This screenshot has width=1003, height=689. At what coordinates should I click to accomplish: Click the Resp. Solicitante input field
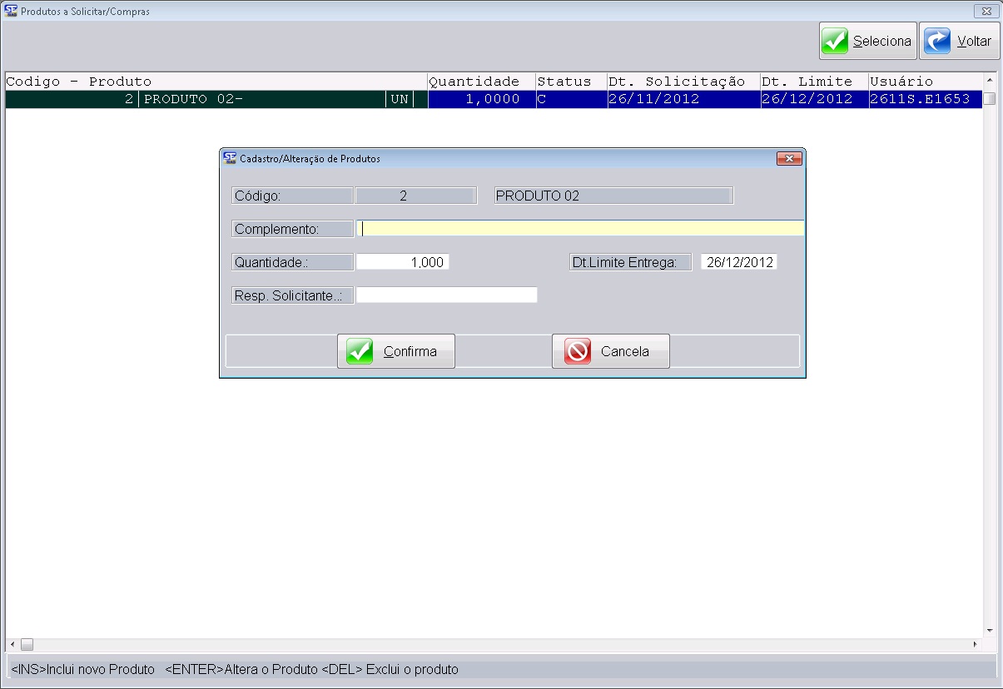[x=447, y=295]
